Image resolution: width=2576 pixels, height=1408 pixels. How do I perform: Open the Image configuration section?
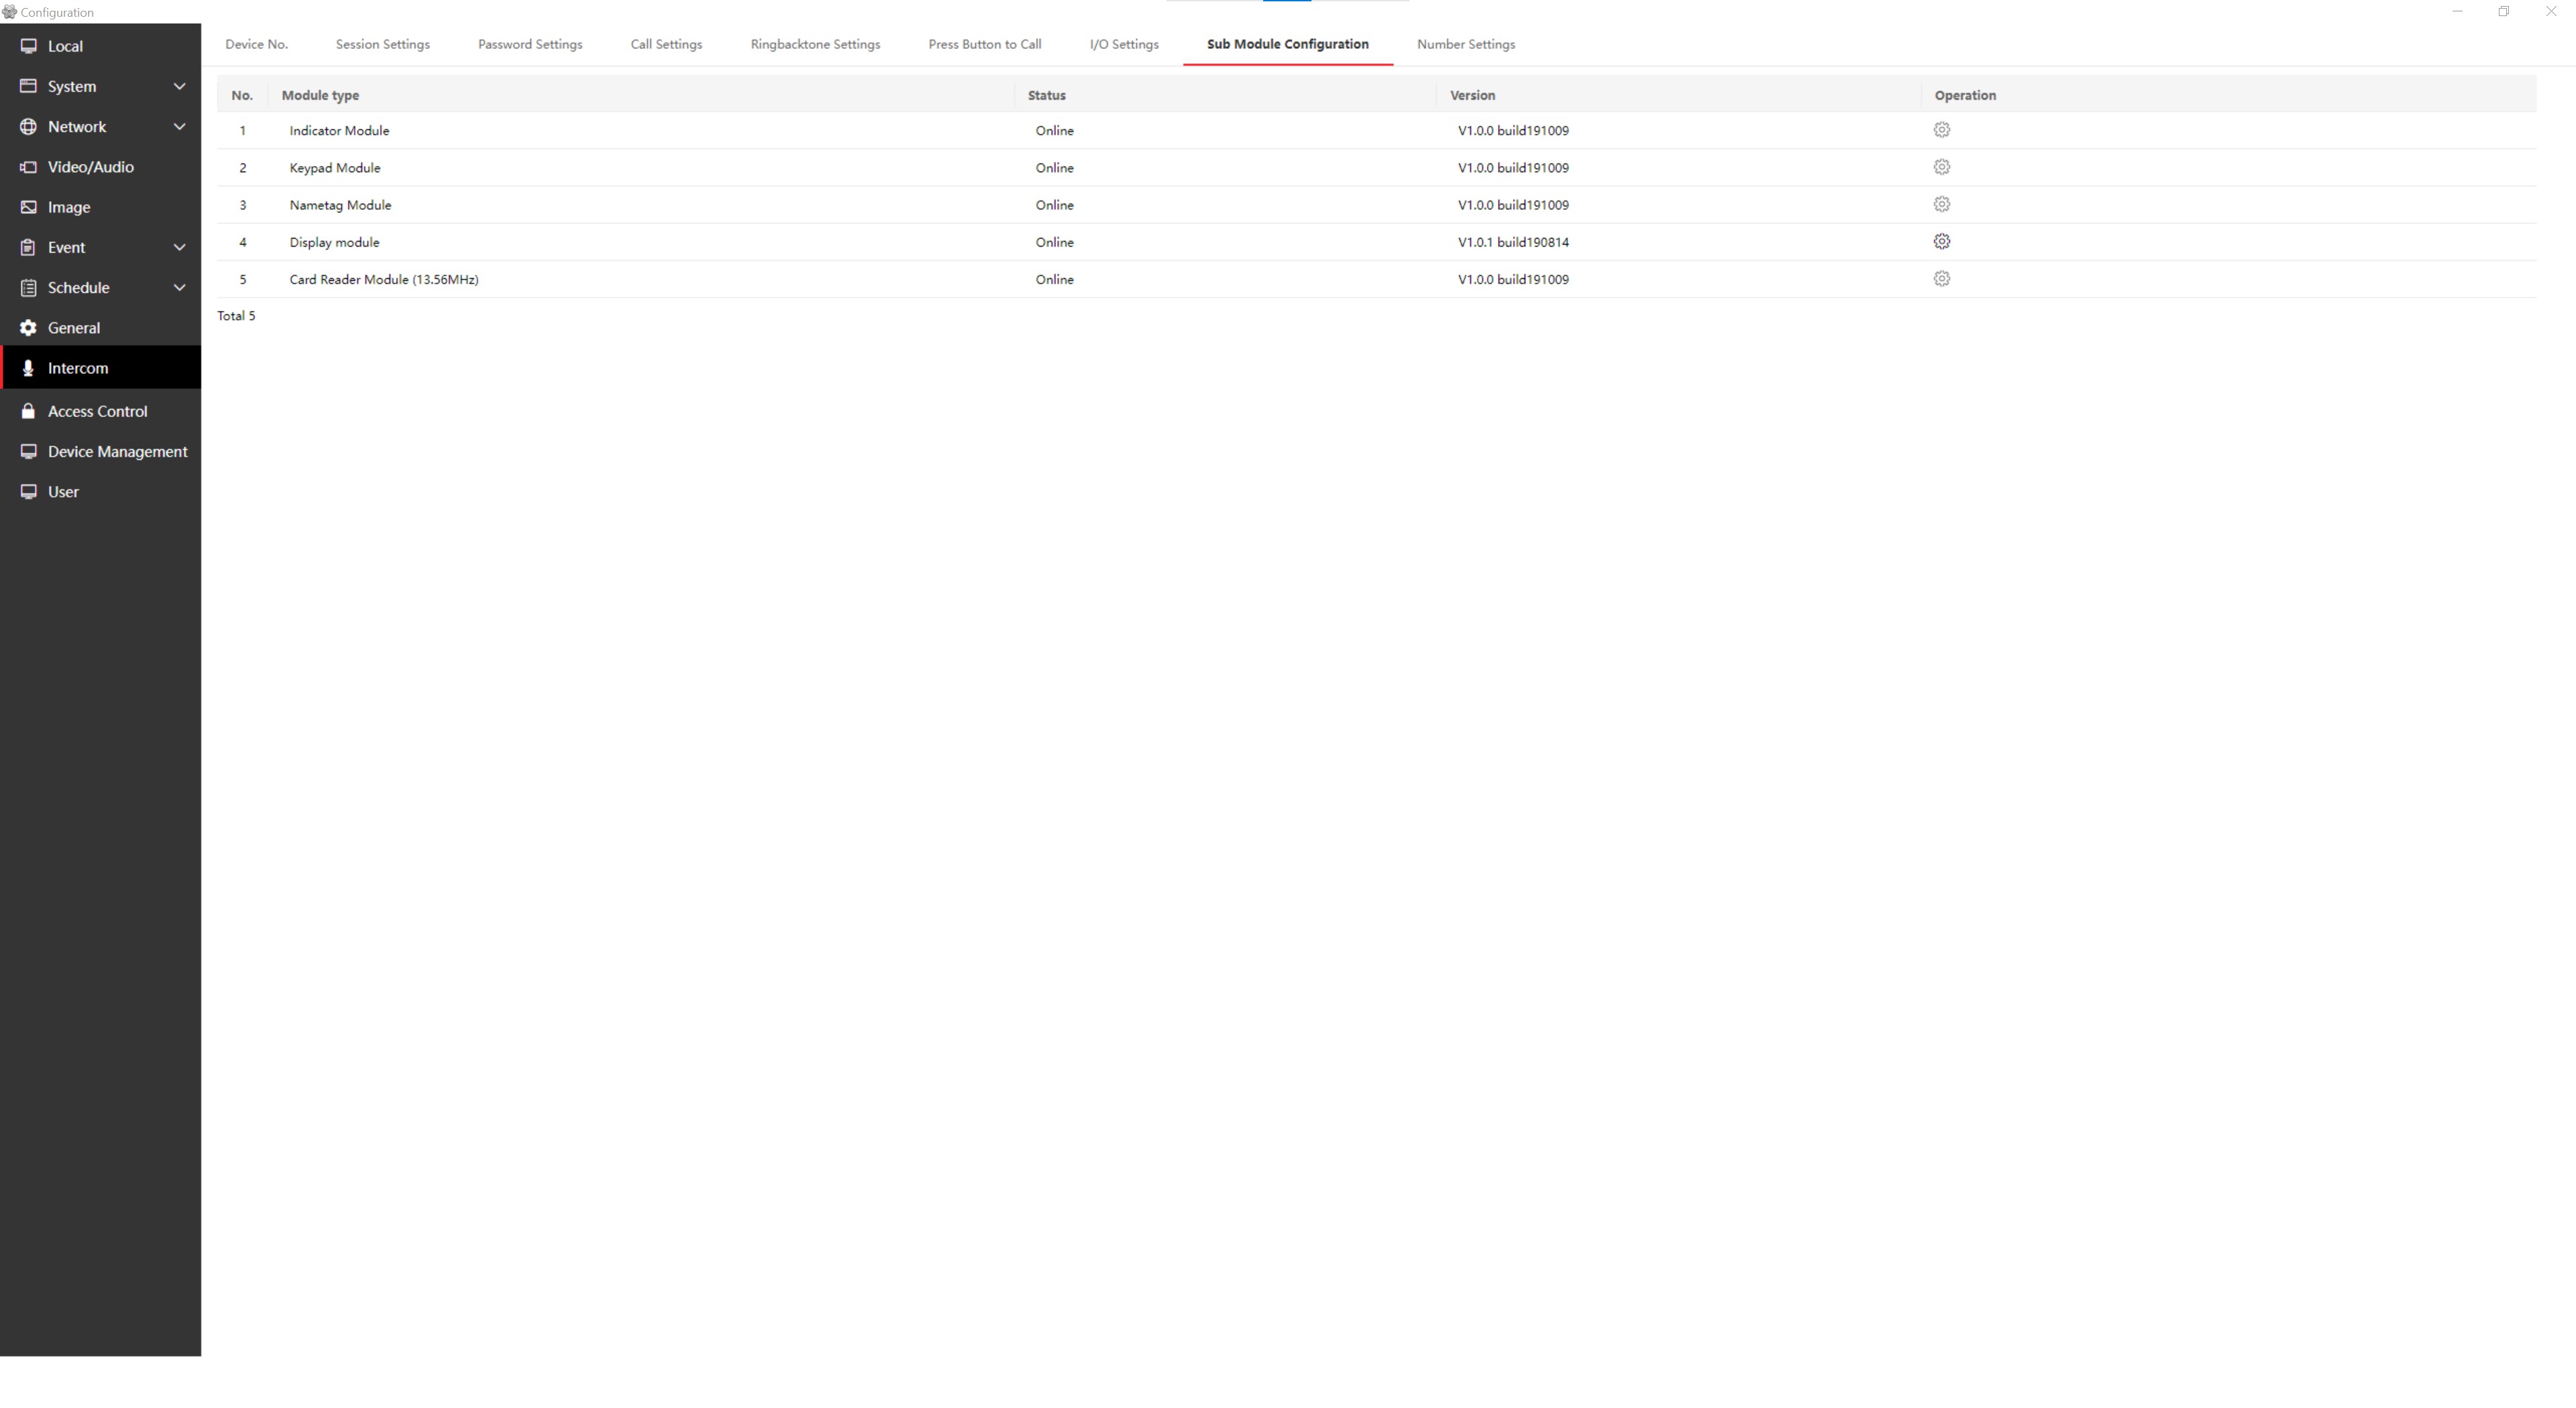(x=29, y=206)
